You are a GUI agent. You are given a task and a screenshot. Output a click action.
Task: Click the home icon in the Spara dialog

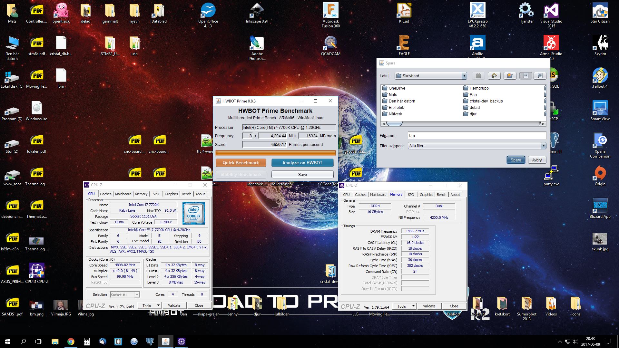click(494, 76)
